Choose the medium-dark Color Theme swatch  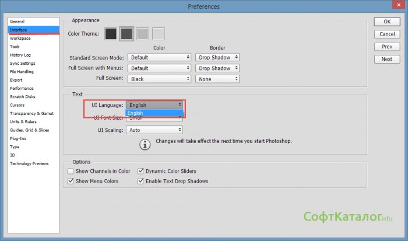click(126, 34)
